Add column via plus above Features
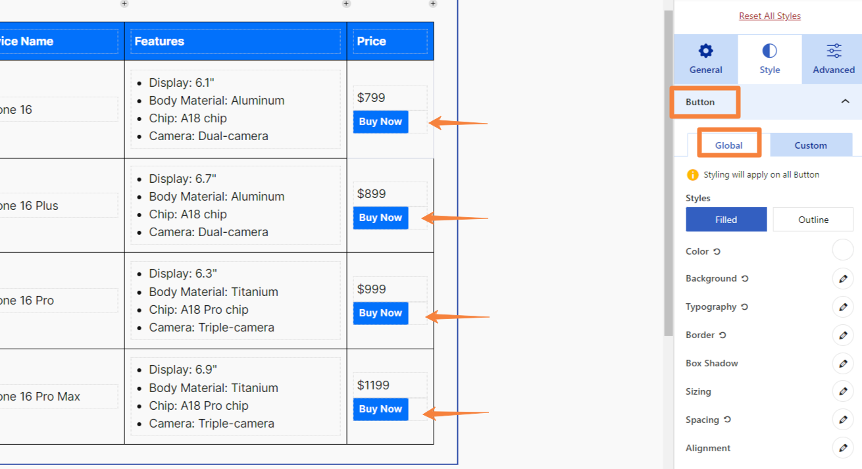The width and height of the screenshot is (862, 469). tap(124, 4)
